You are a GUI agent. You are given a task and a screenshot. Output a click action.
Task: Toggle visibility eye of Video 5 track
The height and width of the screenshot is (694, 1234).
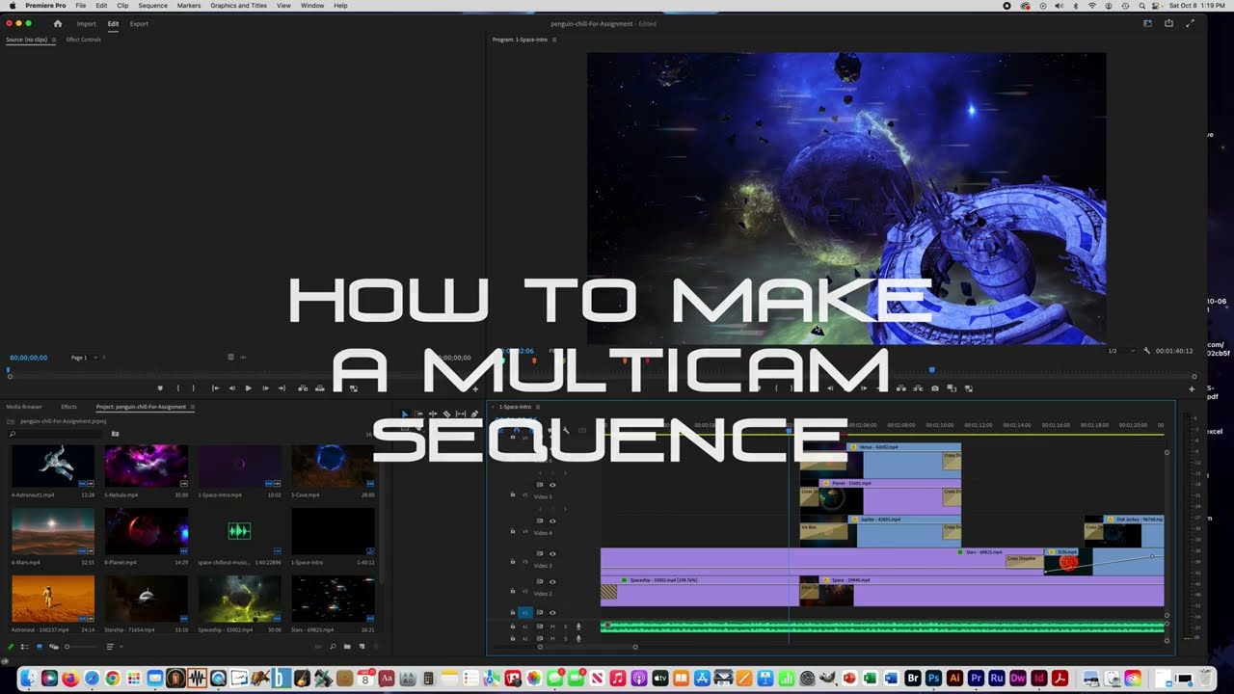pyautogui.click(x=552, y=485)
